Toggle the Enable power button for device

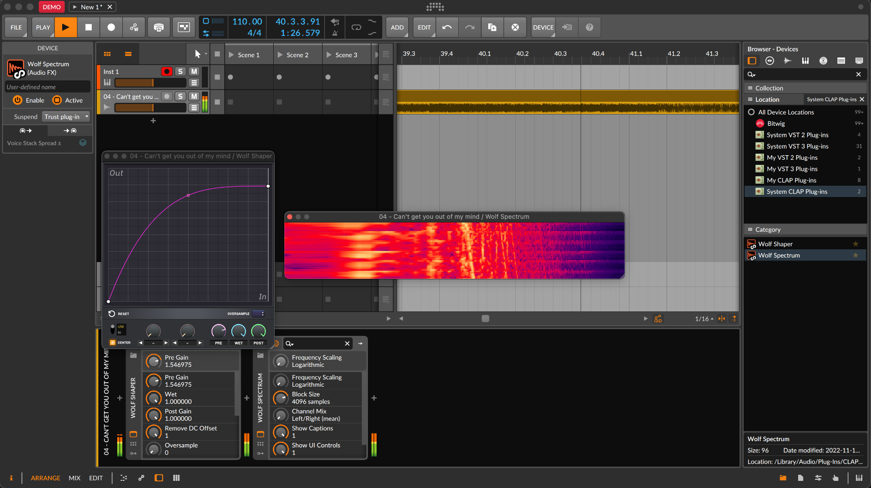(x=18, y=100)
